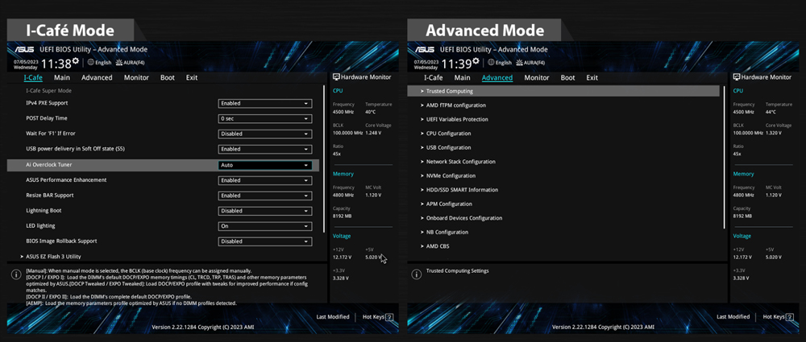The height and width of the screenshot is (342, 806).
Task: Click the Hardware Monitor screen icon in I-Café panel
Action: [x=335, y=77]
